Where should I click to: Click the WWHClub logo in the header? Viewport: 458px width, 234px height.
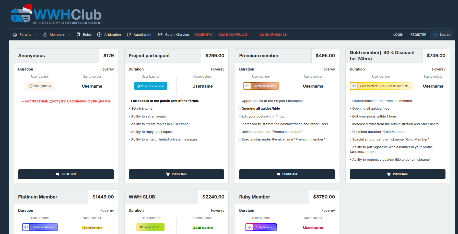click(56, 15)
